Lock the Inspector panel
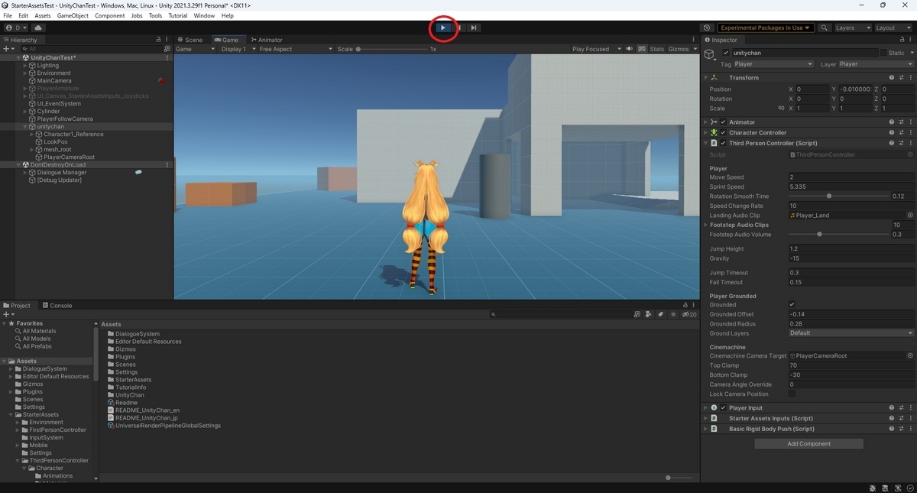This screenshot has width=917, height=493. pyautogui.click(x=902, y=40)
